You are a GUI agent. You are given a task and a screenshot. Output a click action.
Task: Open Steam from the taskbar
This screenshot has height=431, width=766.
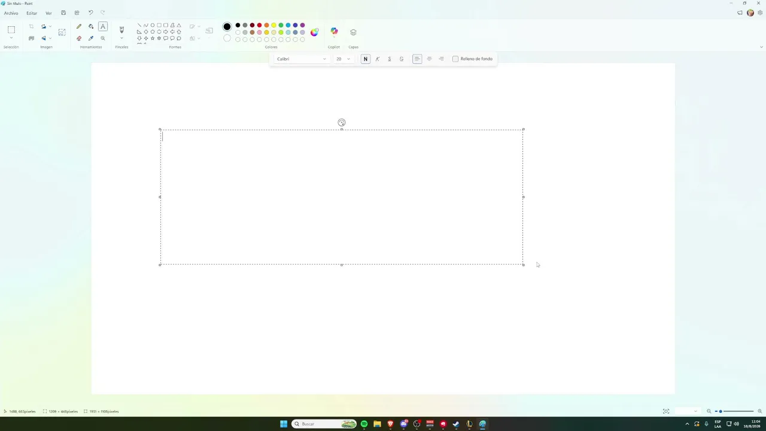[456, 424]
